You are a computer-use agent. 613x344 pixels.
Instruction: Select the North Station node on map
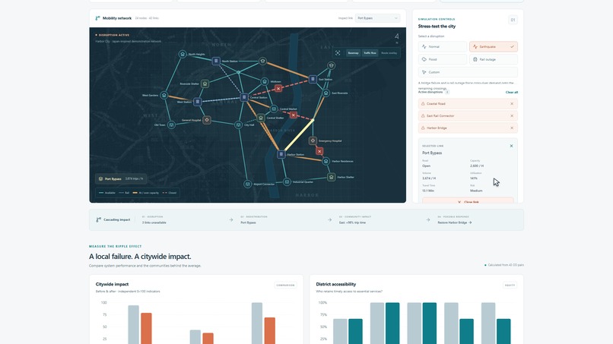click(216, 61)
